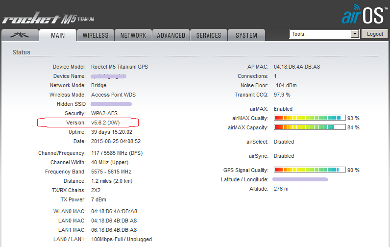Viewport: 390px width, 247px height.
Task: Click the AP MAC value 04:18:D6:4A:DB:A8
Action: click(297, 67)
